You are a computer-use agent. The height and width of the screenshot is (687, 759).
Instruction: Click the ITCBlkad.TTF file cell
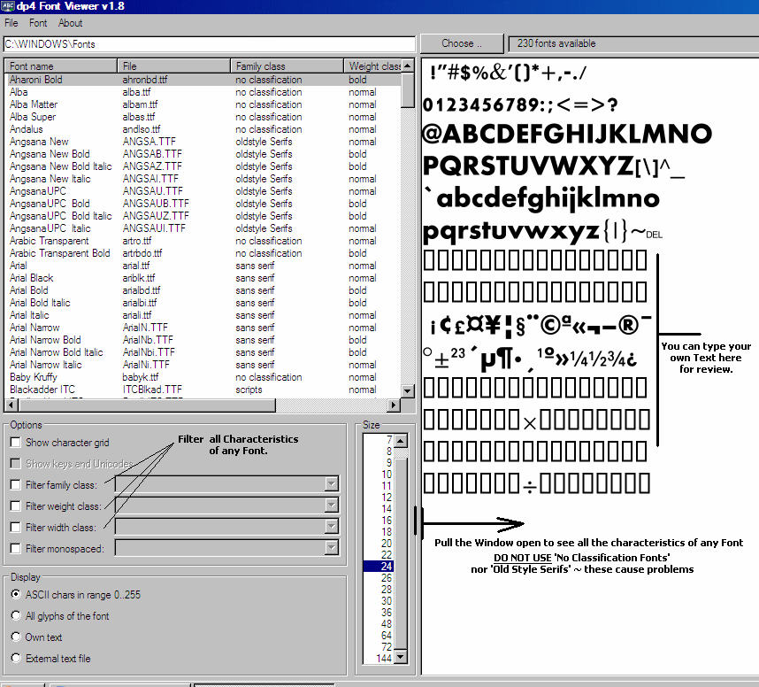point(152,389)
